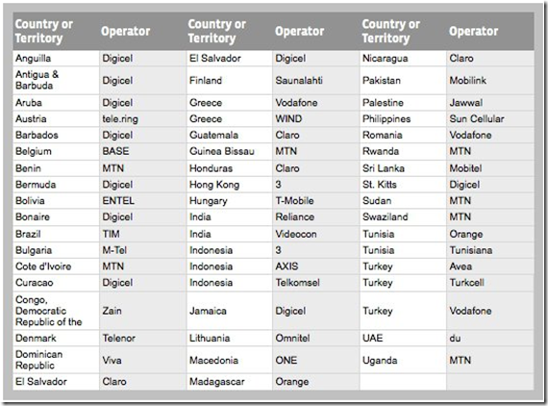Click the ENTEL operator for Bolivia
The width and height of the screenshot is (548, 406).
[142, 201]
